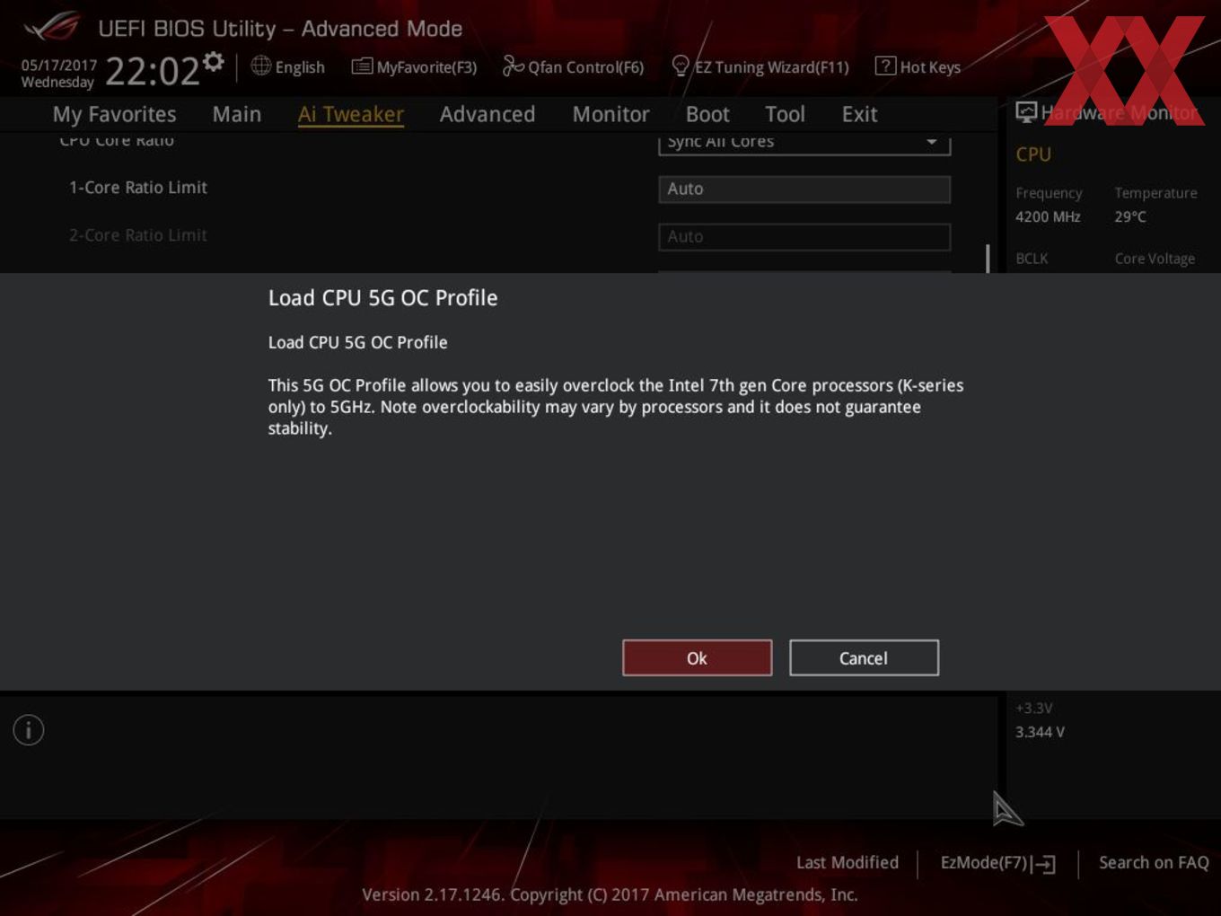The width and height of the screenshot is (1221, 916).
Task: Click the English language label
Action: pos(300,67)
